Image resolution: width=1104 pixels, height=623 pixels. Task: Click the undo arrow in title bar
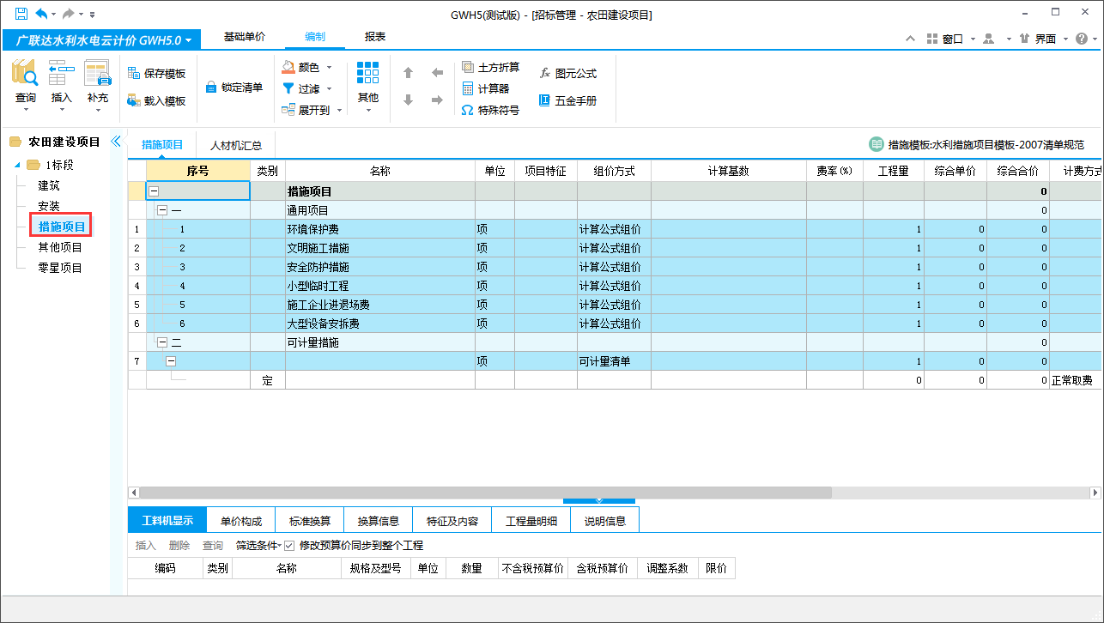pyautogui.click(x=41, y=14)
